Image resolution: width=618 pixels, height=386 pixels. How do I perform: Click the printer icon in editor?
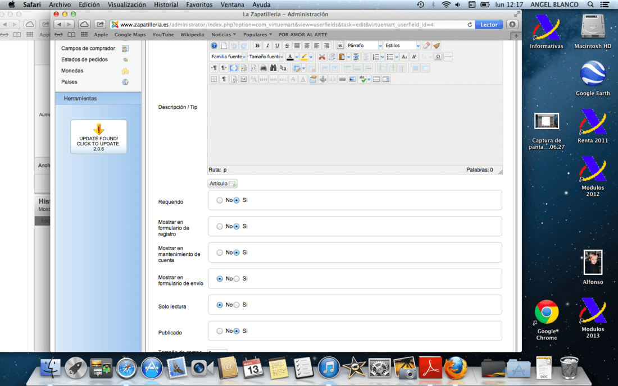pyautogui.click(x=263, y=68)
